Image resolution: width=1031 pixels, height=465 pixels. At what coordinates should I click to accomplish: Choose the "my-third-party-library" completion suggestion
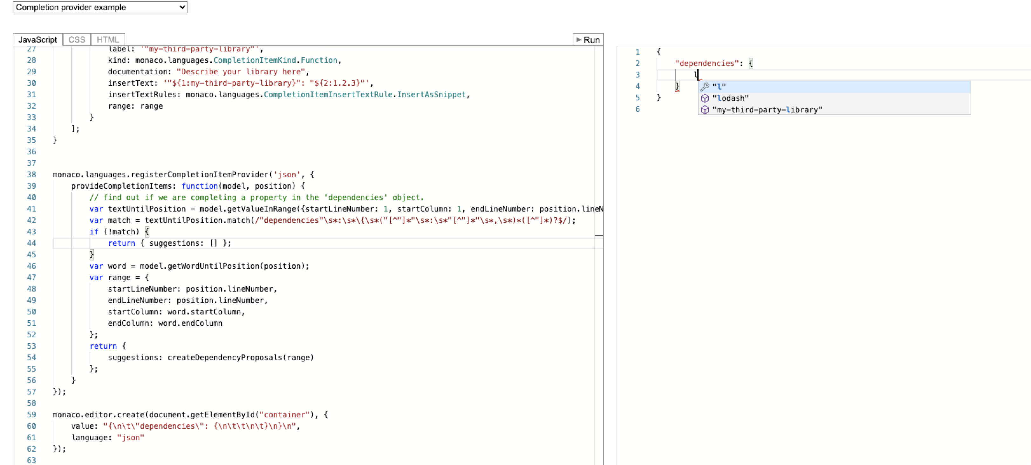pos(768,110)
